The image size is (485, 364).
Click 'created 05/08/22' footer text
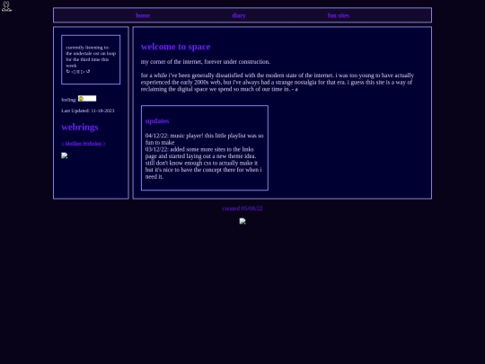242,209
